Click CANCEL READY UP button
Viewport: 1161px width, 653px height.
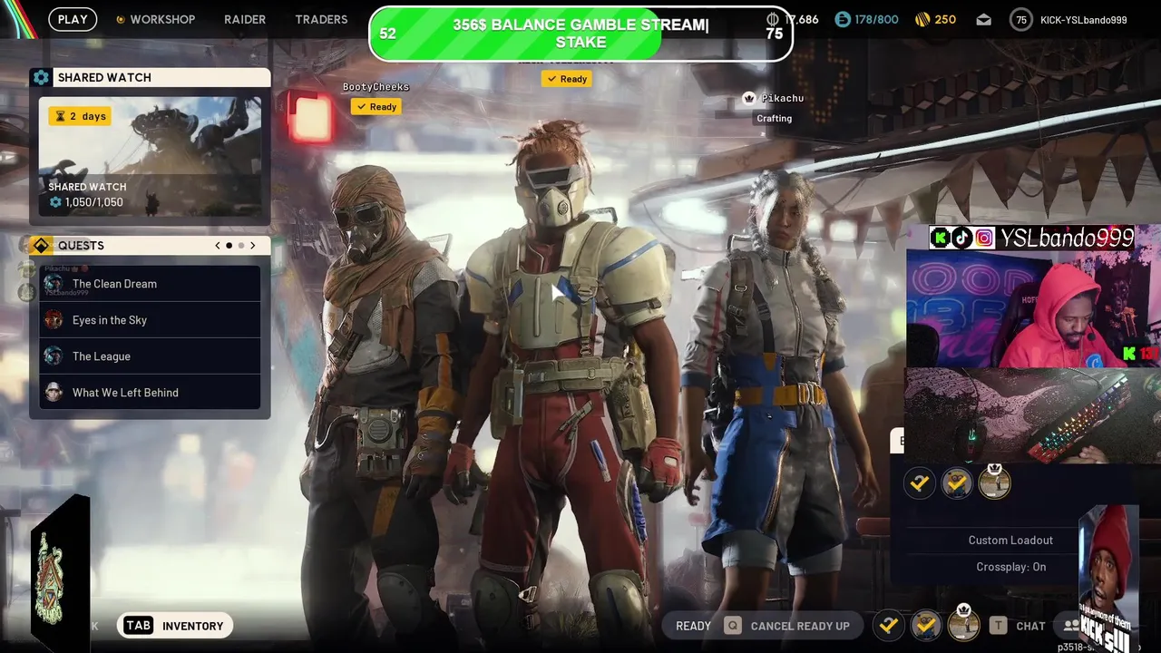tap(787, 626)
